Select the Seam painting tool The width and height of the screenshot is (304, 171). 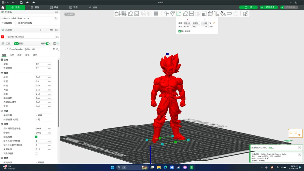pyautogui.click(x=210, y=13)
